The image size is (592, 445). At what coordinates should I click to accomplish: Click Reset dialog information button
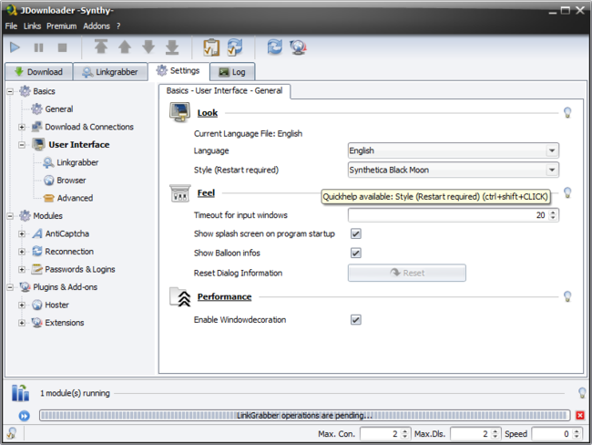click(x=406, y=273)
